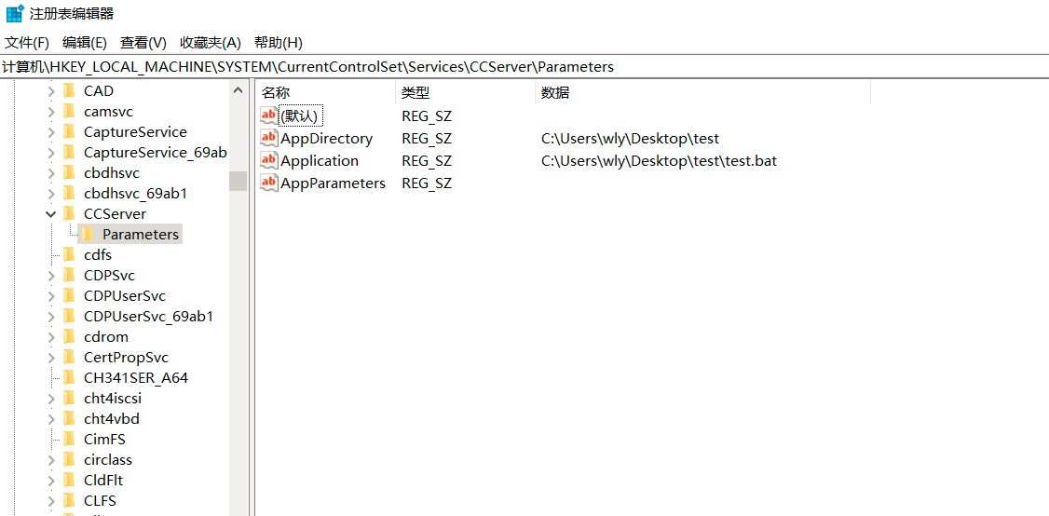1049x516 pixels.
Task: Click the Registry Editor app icon in title bar
Action: 16,13
